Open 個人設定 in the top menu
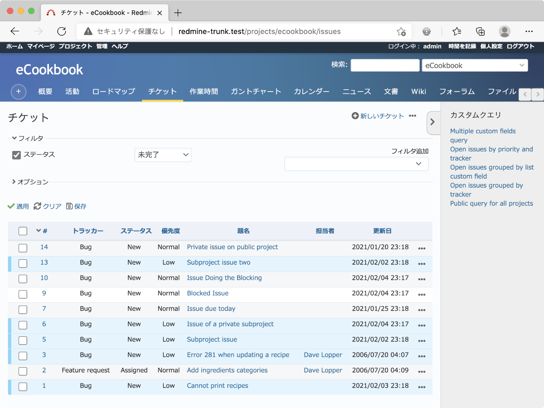This screenshot has height=408, width=544. coord(491,46)
